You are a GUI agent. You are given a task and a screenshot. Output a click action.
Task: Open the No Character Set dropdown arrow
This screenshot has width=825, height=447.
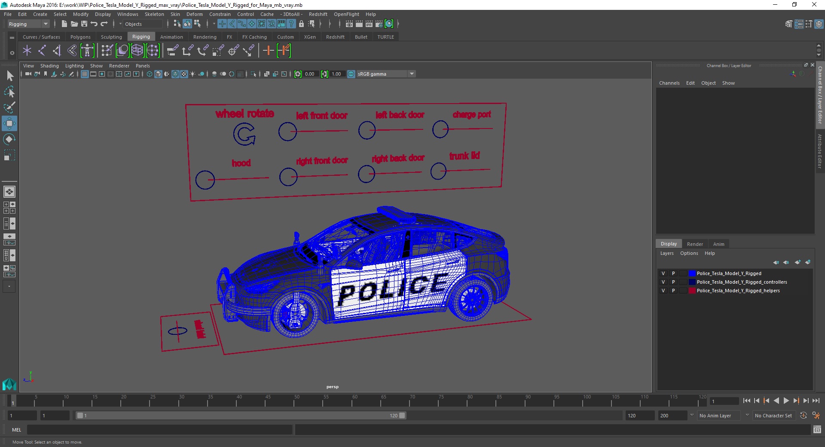pos(747,415)
